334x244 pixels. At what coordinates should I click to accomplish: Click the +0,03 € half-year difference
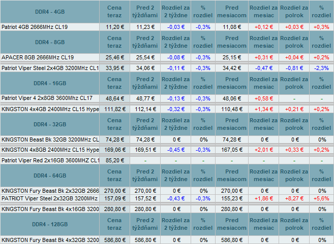[x=294, y=27]
